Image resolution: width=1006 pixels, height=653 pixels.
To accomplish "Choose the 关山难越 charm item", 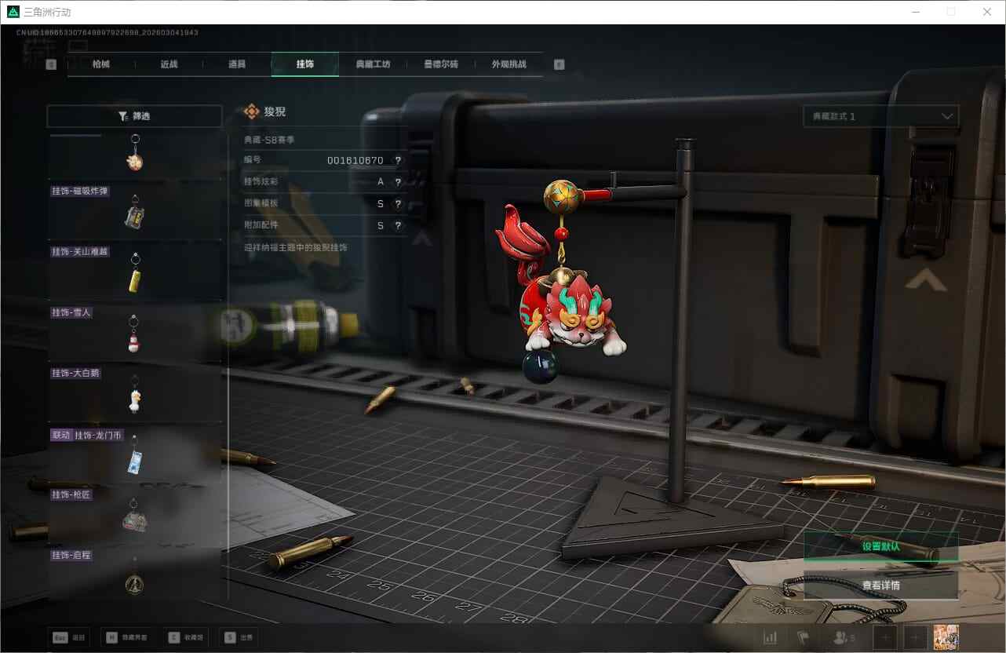I will (134, 272).
